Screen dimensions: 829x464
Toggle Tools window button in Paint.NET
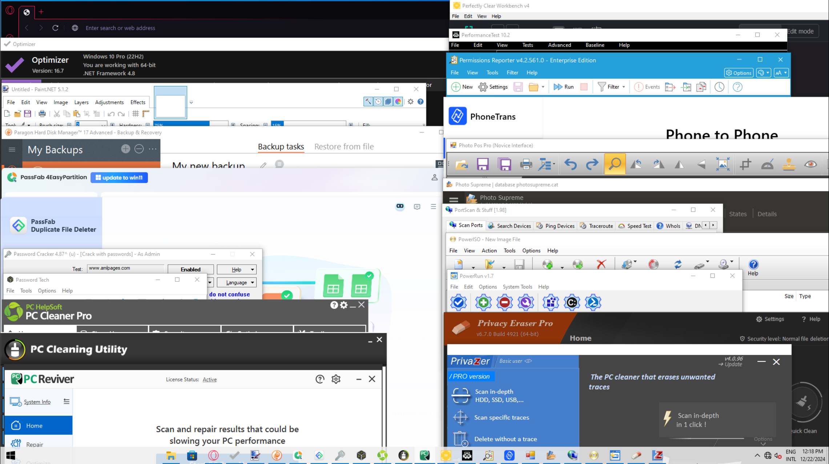[368, 102]
